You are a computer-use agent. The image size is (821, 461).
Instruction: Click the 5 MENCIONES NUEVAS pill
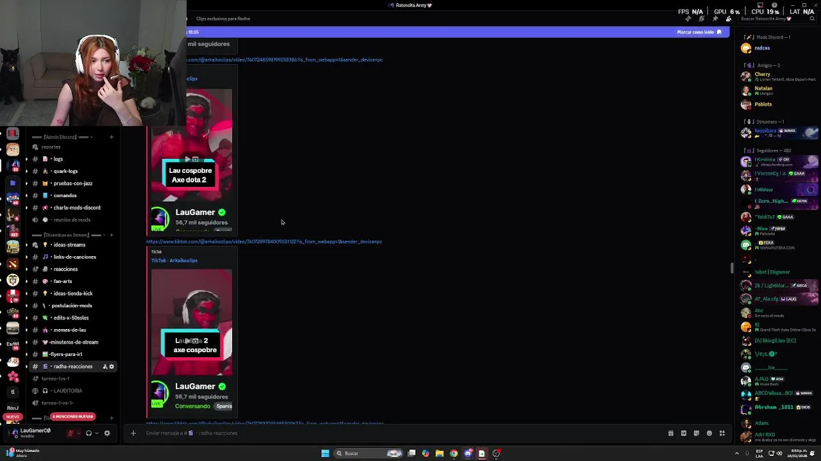(x=72, y=417)
